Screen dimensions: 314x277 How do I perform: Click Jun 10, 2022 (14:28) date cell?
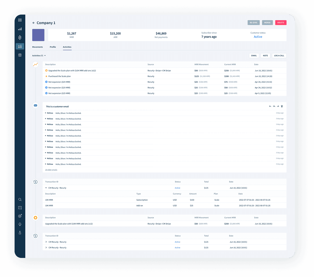263,76
